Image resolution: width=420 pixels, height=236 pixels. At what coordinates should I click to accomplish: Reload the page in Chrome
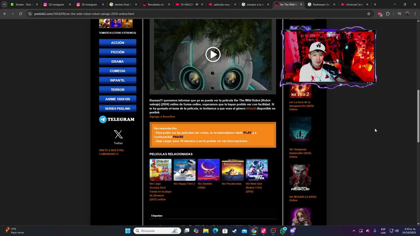(20, 14)
